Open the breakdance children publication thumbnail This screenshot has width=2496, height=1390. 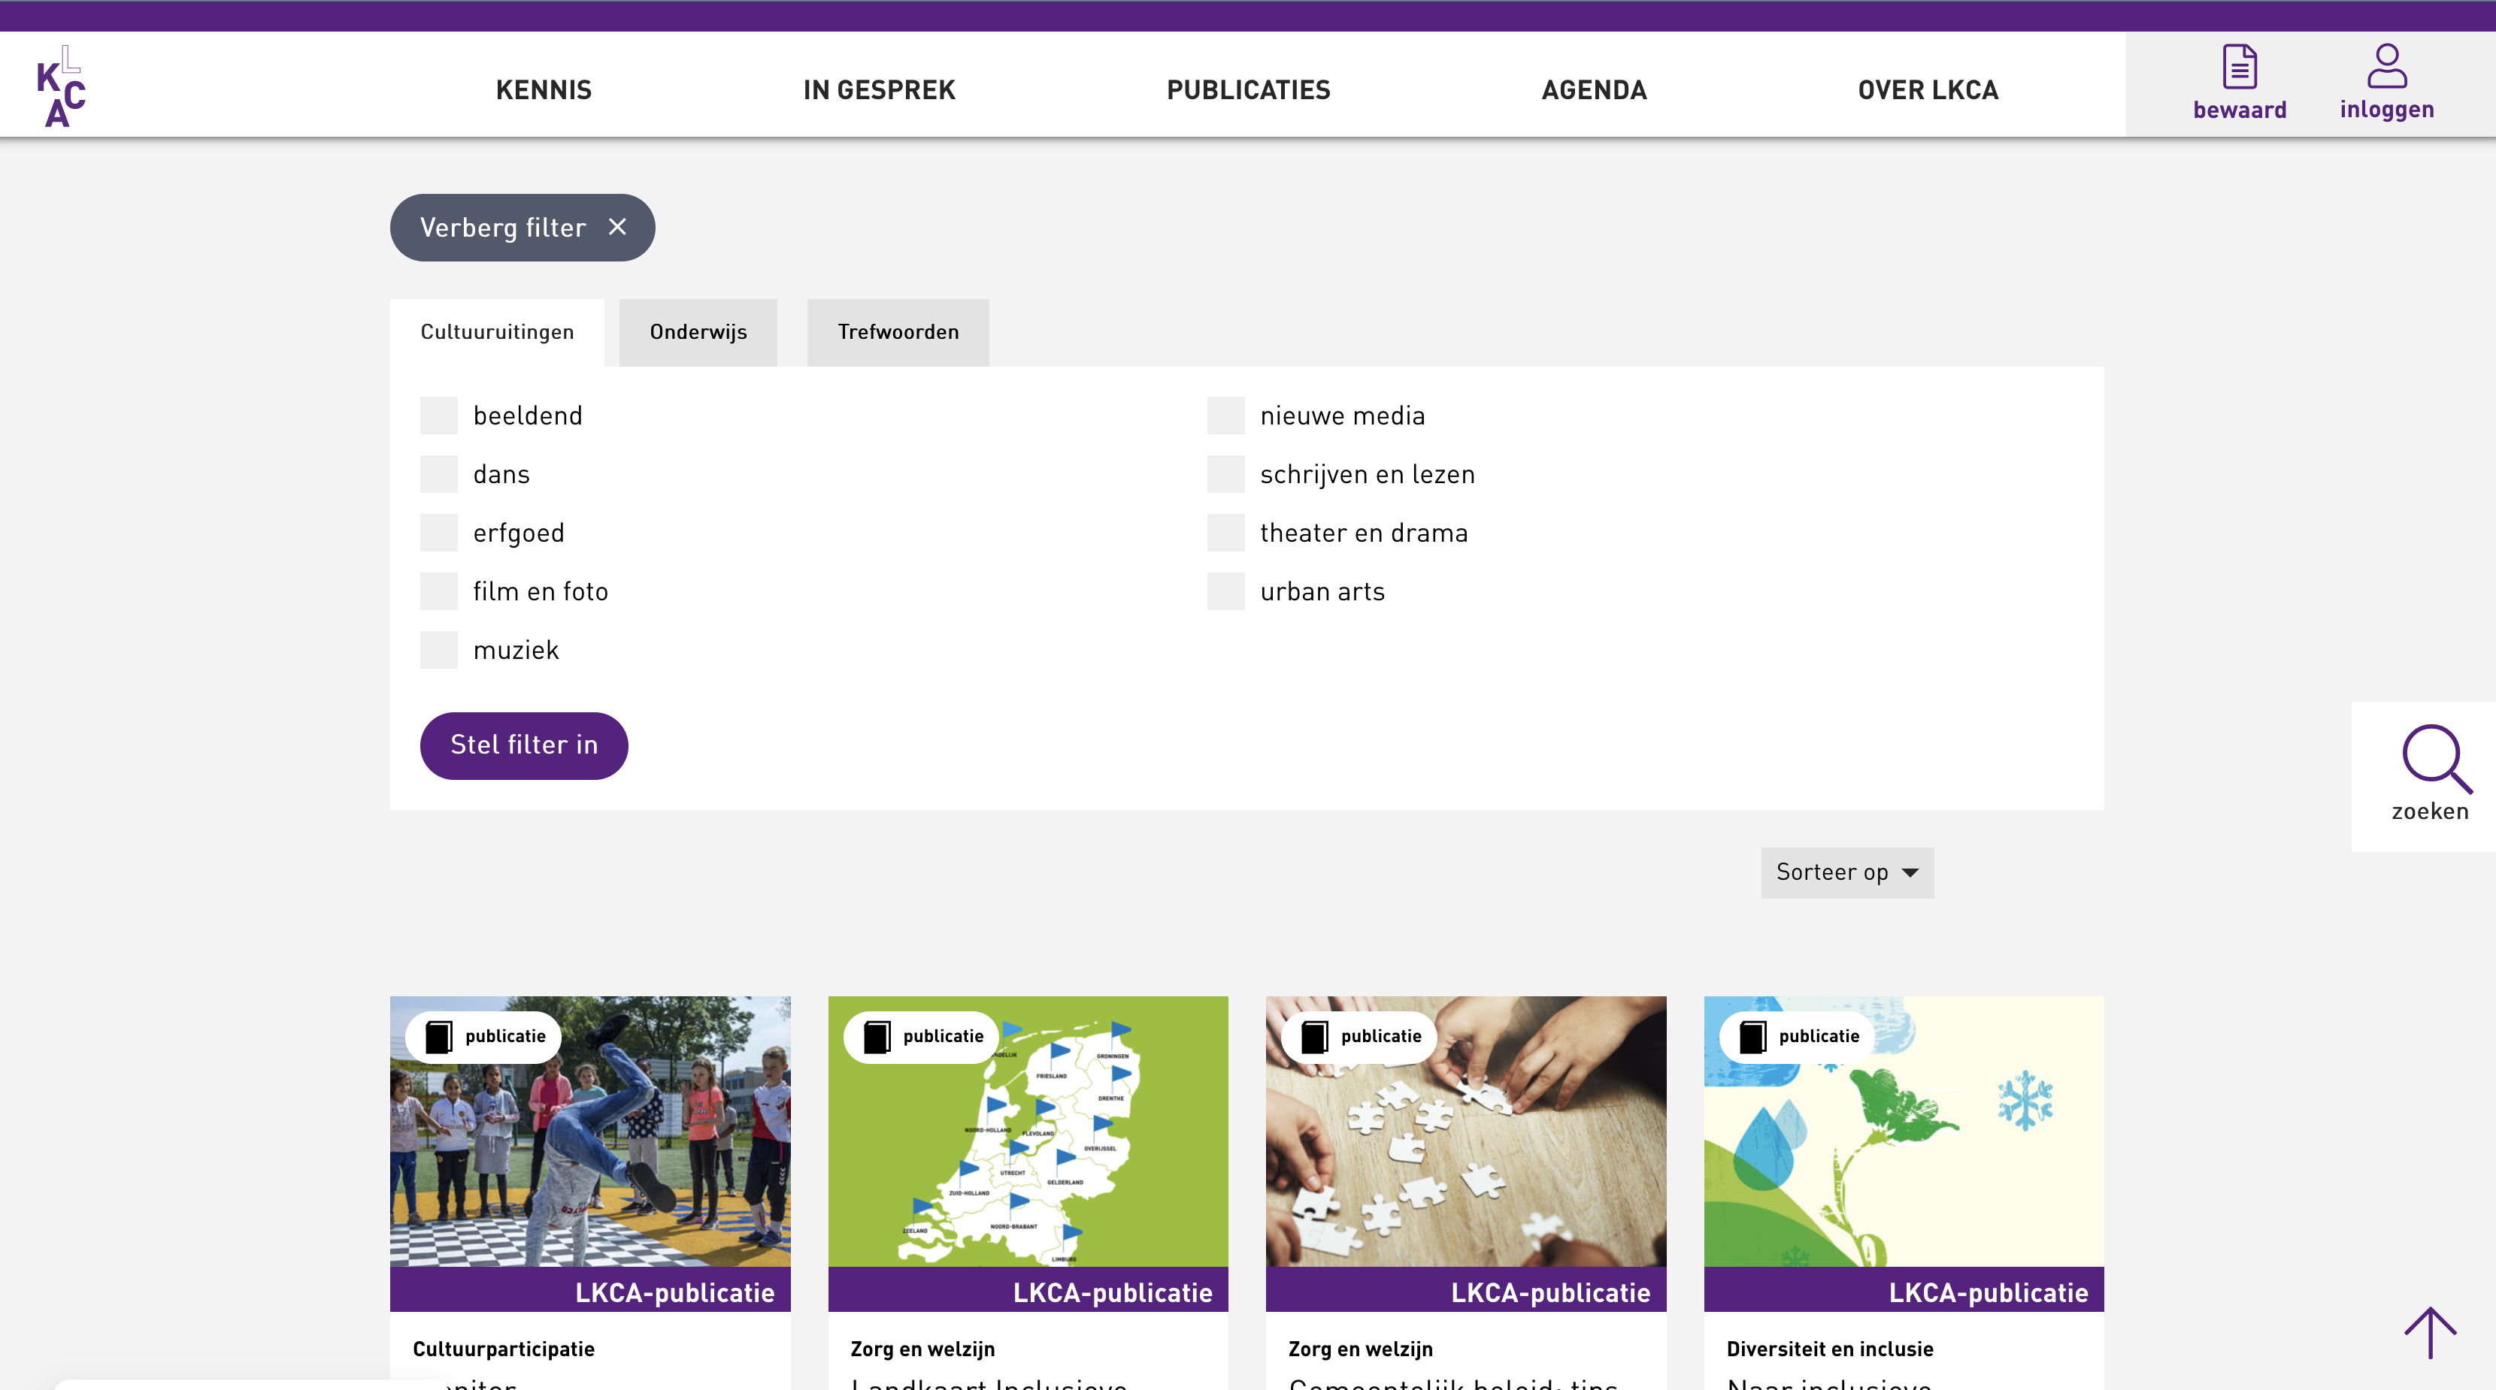[590, 1130]
